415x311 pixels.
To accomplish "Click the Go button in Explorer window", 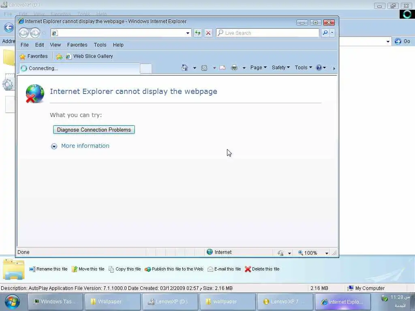I will pyautogui.click(x=402, y=42).
